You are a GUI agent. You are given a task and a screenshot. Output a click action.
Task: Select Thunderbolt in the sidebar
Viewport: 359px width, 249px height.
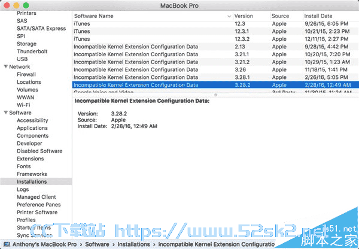tap(32, 51)
